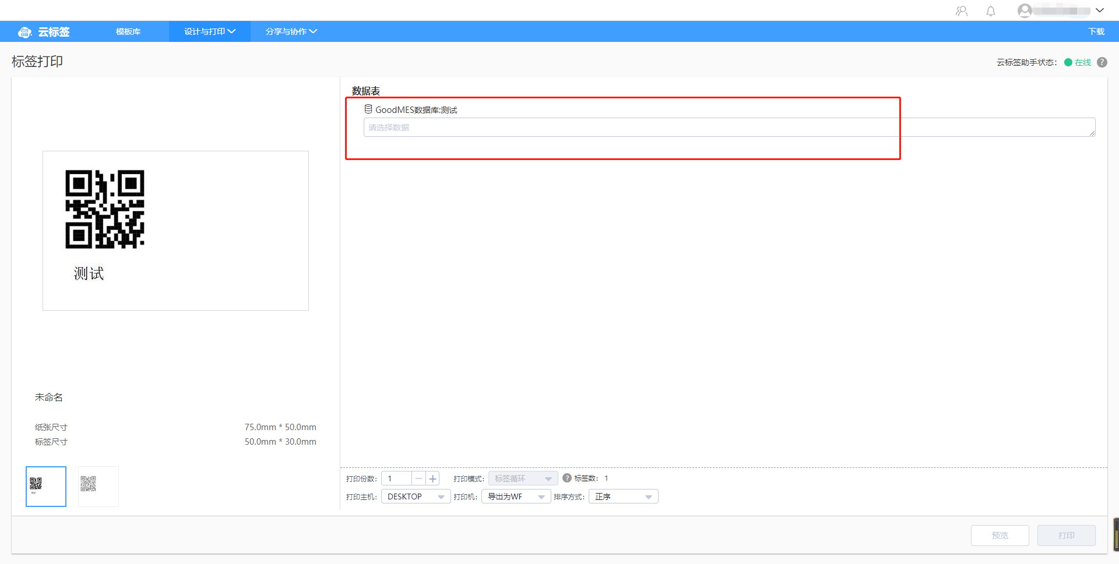
Task: Expand the 设计与打印 menu
Action: point(210,31)
